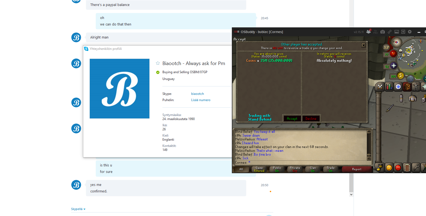Click the chain link icon in OSBuddy
Viewport: 426px width, 216px height.
point(390,32)
